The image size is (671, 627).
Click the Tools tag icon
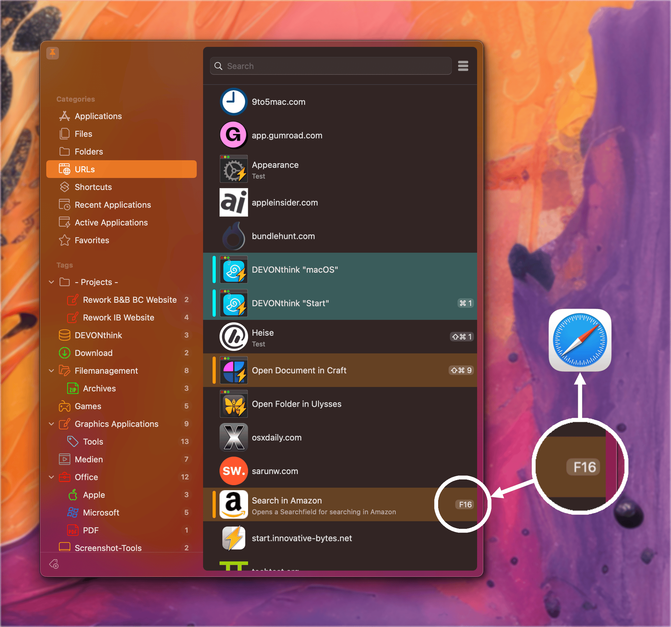coord(73,441)
